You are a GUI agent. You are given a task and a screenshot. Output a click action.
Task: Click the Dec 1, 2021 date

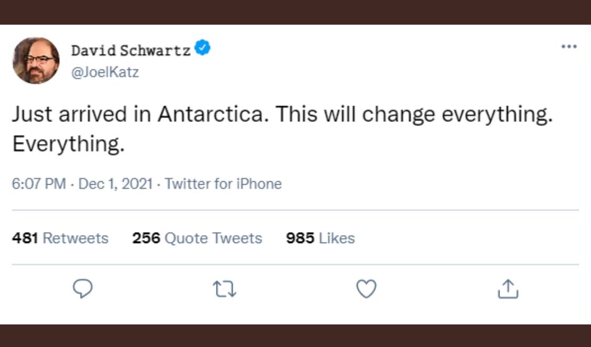point(115,184)
